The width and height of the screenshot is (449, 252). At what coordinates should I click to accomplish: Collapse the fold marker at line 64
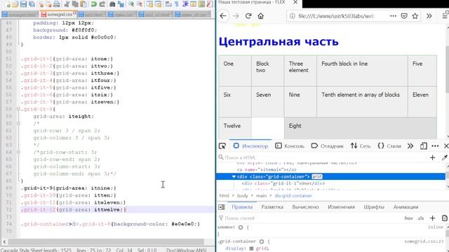click(x=18, y=153)
